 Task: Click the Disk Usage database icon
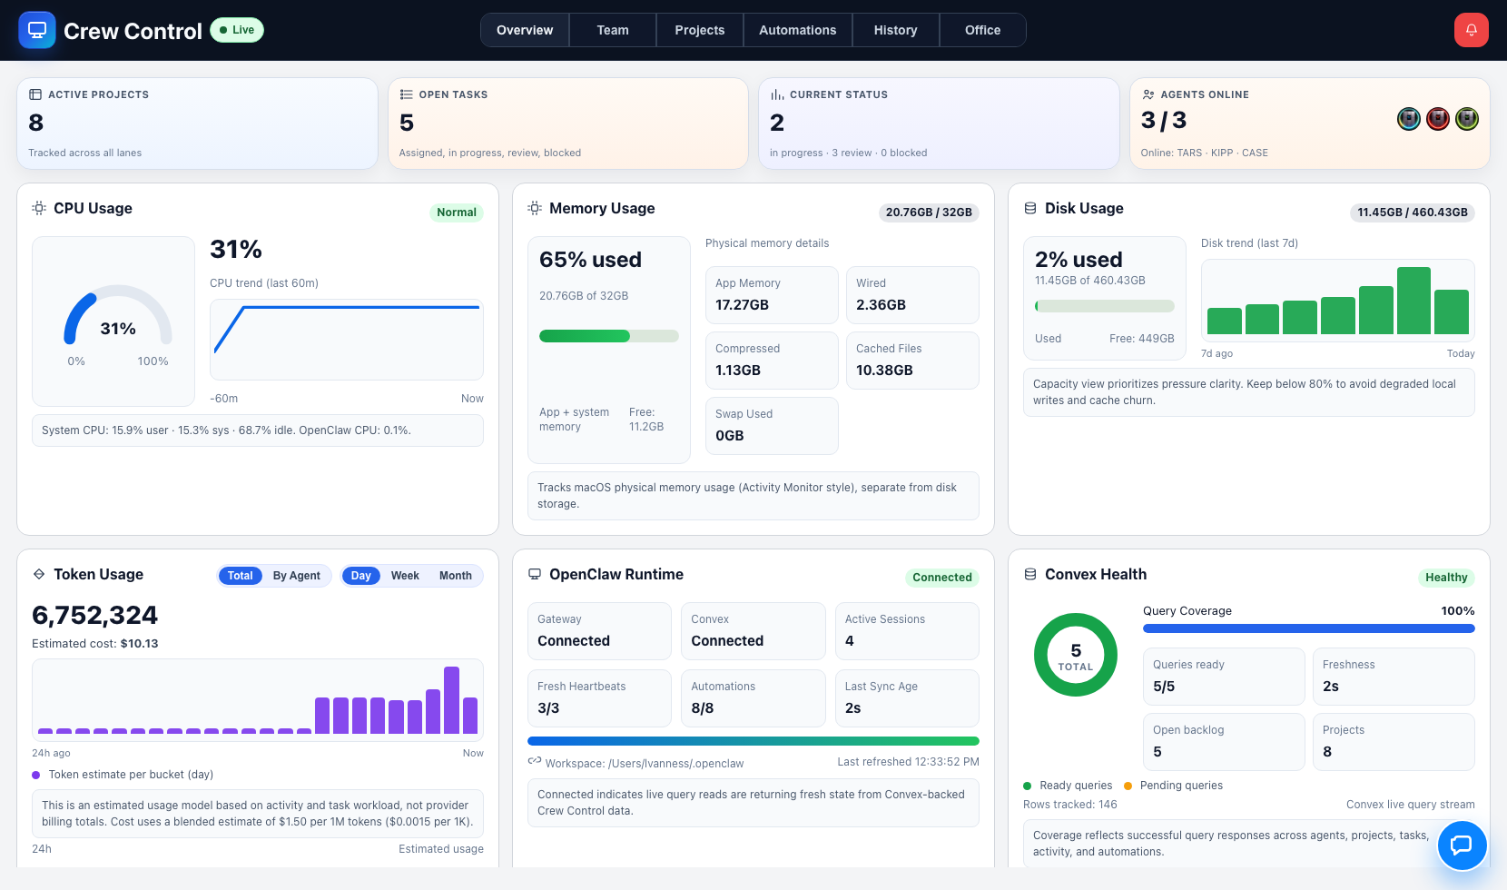pos(1029,208)
